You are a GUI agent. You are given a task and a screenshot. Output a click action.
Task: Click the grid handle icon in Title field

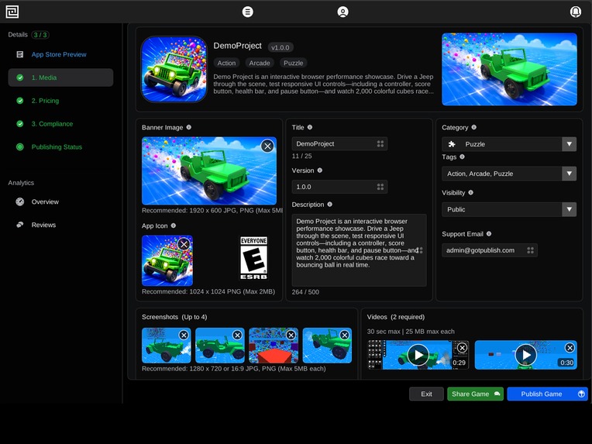380,144
